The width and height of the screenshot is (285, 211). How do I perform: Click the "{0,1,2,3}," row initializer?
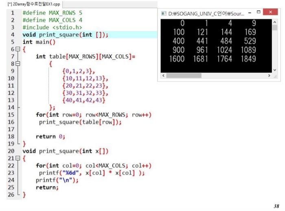tap(79, 71)
